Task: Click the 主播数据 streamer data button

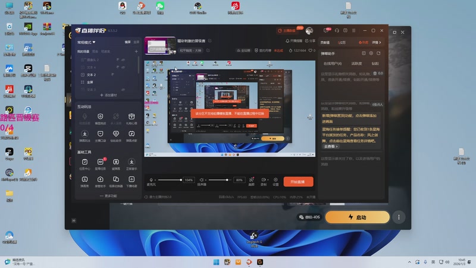Action: (287, 31)
